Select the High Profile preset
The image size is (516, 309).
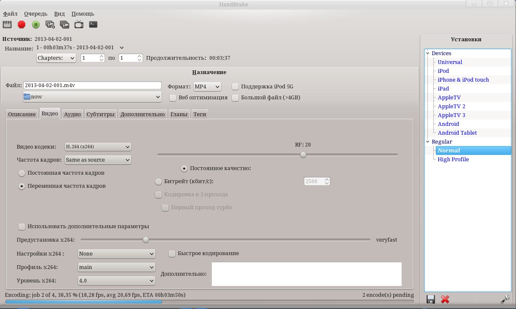[x=453, y=159]
